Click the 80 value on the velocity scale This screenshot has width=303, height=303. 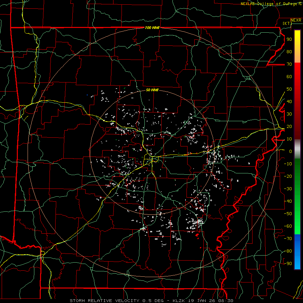(289, 52)
